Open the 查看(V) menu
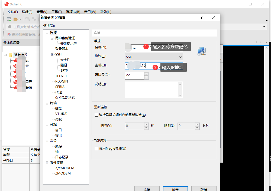 [42, 12]
